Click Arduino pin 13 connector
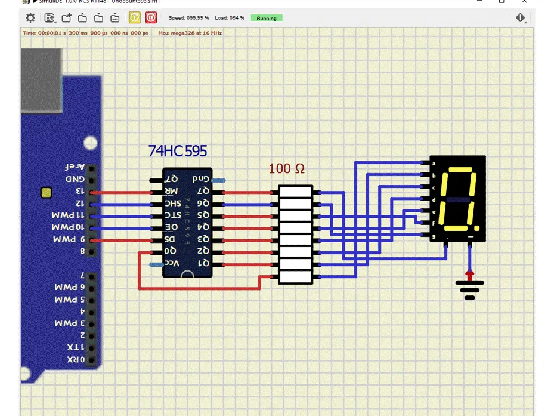The image size is (554, 416). click(91, 192)
